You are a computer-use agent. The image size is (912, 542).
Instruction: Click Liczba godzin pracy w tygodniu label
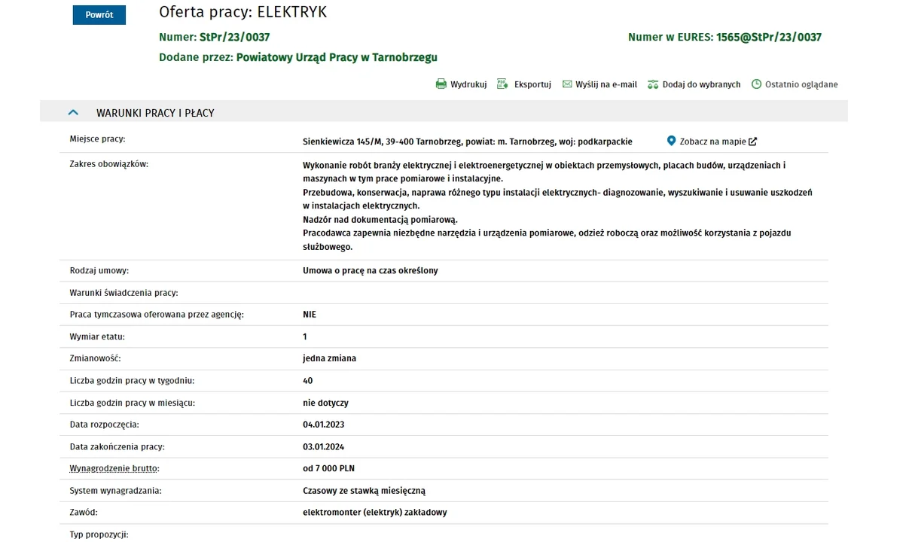coord(132,380)
